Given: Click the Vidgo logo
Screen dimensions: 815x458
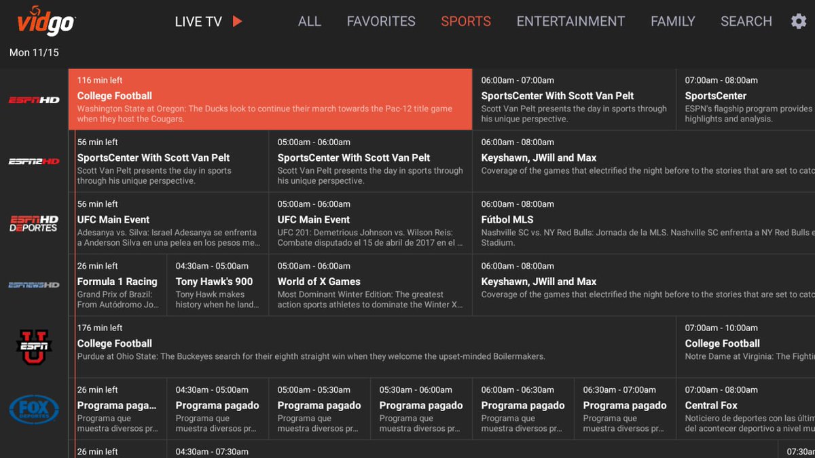Looking at the screenshot, I should (46, 22).
